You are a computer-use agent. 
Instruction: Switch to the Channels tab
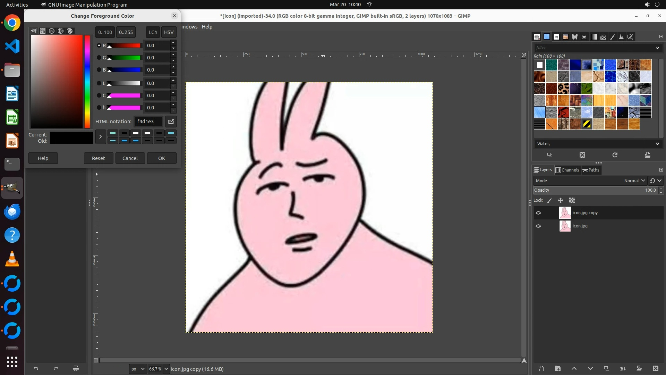[x=567, y=170]
